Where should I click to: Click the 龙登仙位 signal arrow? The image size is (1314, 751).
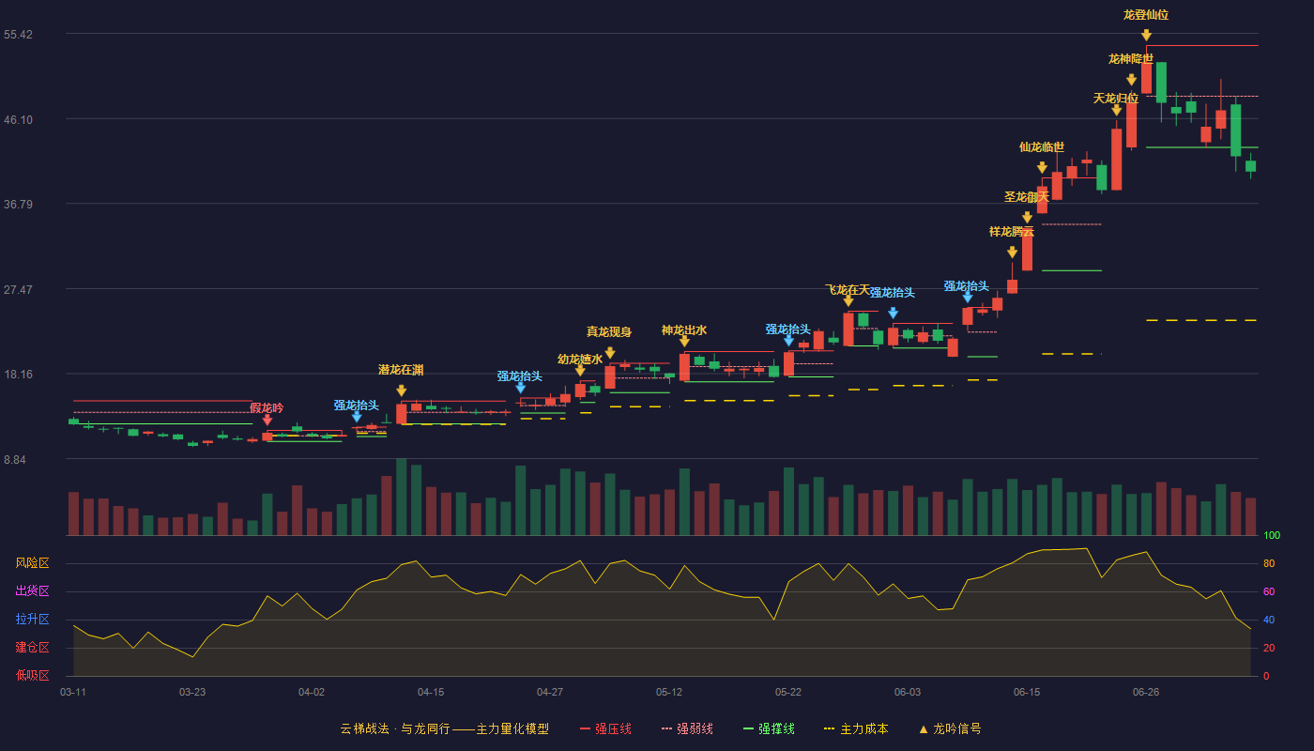(x=1146, y=36)
